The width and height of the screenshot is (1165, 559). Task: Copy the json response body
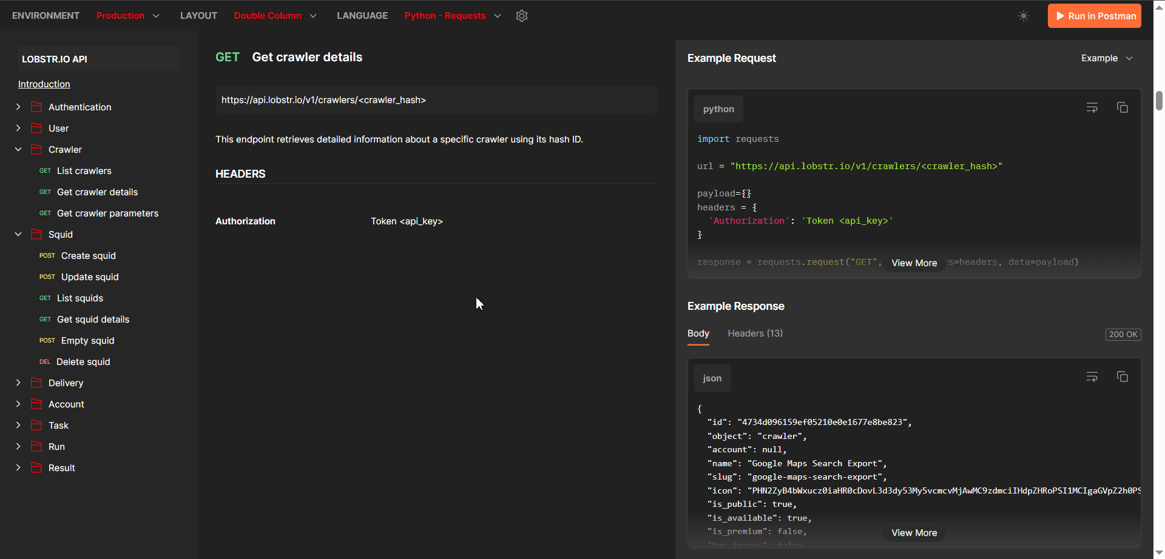point(1123,377)
